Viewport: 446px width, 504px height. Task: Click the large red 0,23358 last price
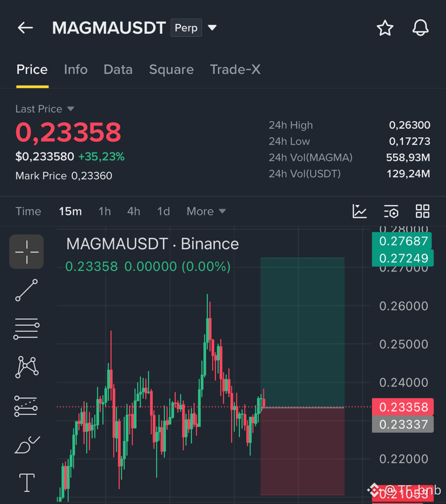[68, 132]
